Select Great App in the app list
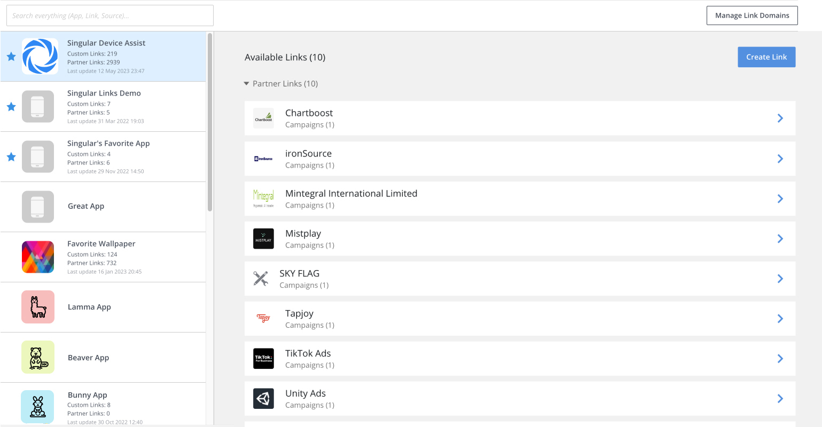The width and height of the screenshot is (822, 427). click(x=86, y=207)
